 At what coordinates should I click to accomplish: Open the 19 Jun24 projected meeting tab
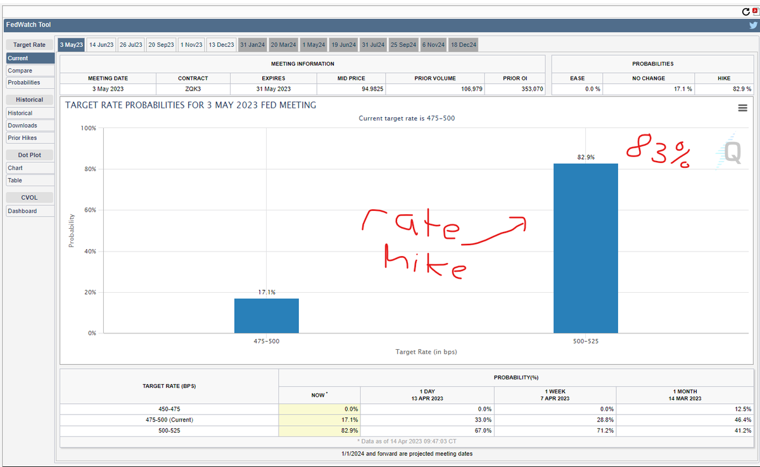[x=344, y=45]
